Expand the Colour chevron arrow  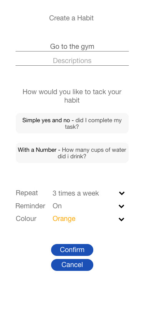click(121, 219)
